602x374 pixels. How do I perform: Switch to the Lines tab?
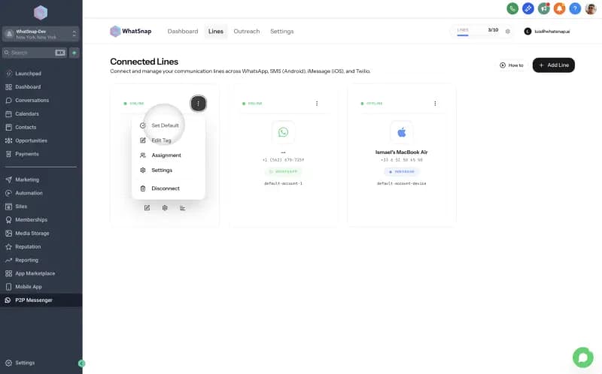[216, 32]
